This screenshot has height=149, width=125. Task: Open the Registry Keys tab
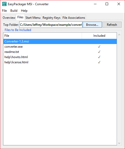pyautogui.click(x=51, y=17)
